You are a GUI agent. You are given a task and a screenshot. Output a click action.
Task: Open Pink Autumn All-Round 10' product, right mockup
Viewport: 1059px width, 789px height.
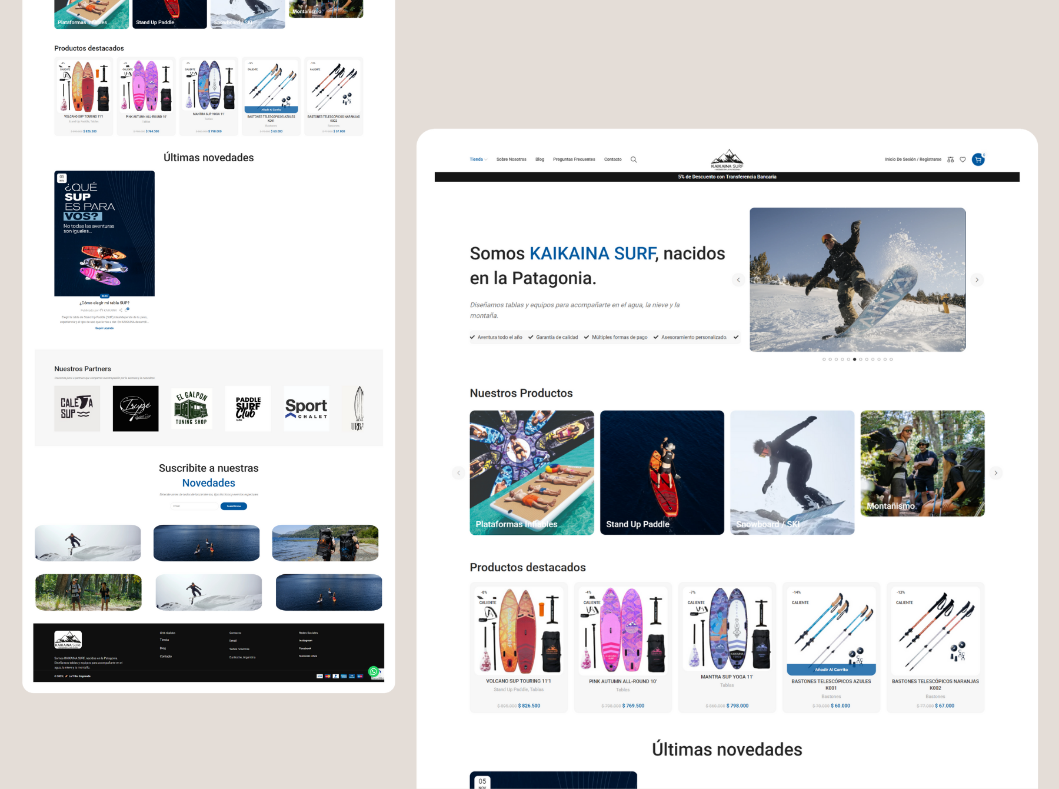click(x=622, y=647)
